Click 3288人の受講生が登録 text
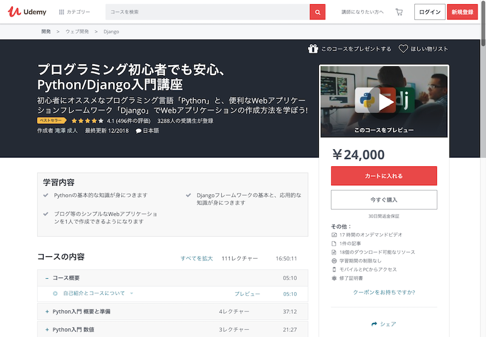This screenshot has width=486, height=337. coord(185,121)
